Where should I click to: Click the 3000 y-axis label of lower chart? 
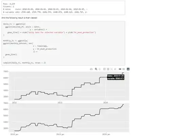(x=5, y=128)
